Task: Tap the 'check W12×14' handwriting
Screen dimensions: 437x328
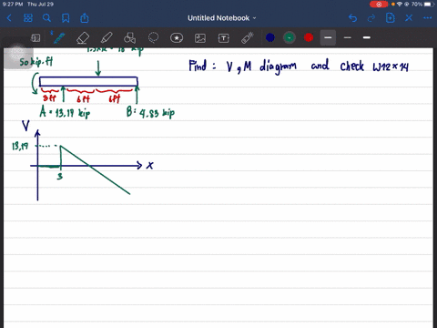Action: click(374, 67)
